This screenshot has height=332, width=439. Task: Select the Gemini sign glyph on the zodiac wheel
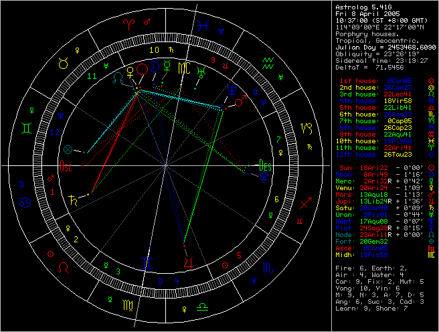tap(26, 127)
